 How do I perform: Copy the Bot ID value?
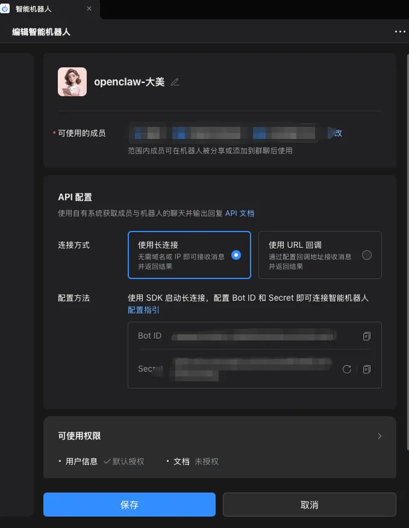[366, 336]
